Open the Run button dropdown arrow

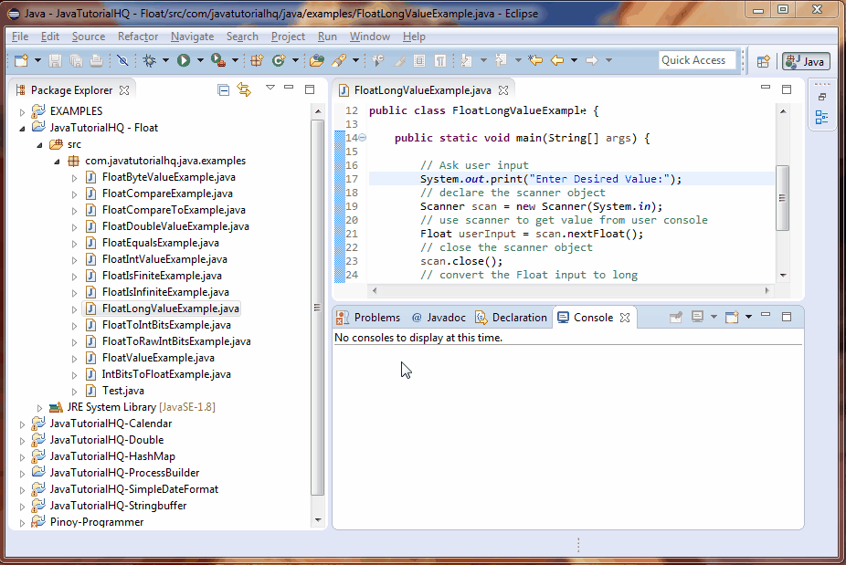coord(200,60)
